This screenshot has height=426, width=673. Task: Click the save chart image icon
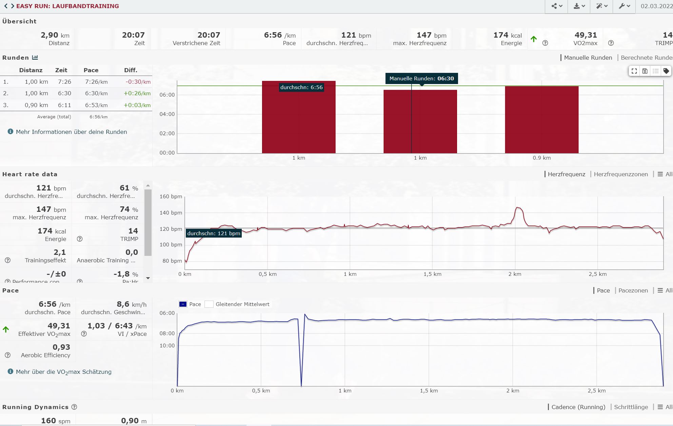[x=645, y=71]
